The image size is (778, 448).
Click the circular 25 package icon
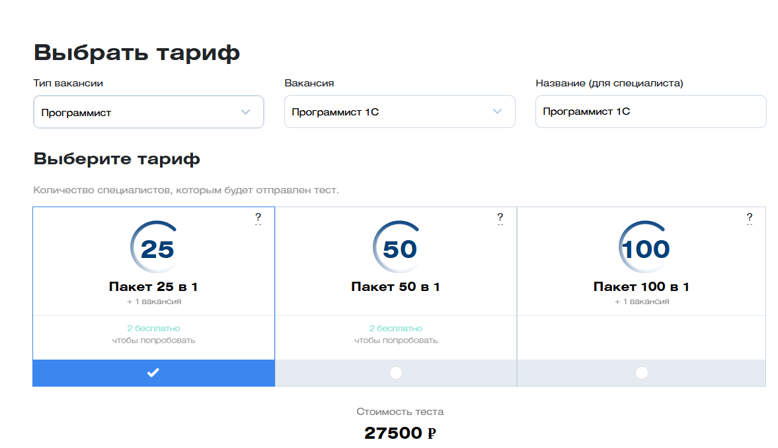154,247
